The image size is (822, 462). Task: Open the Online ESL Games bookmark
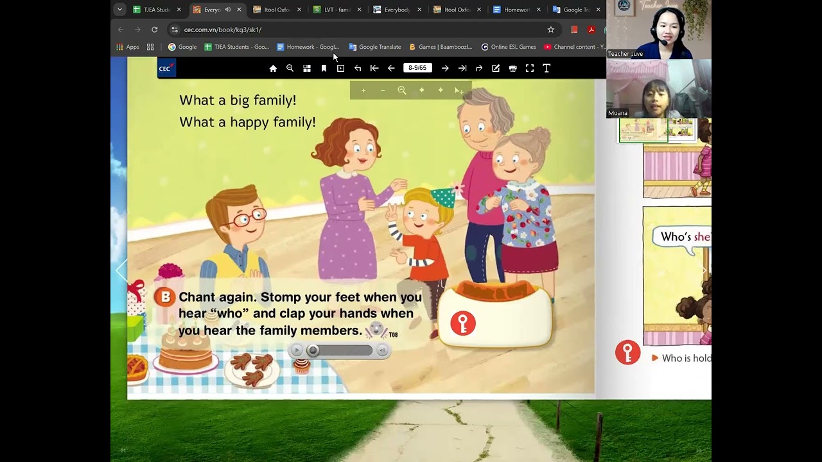(508, 47)
